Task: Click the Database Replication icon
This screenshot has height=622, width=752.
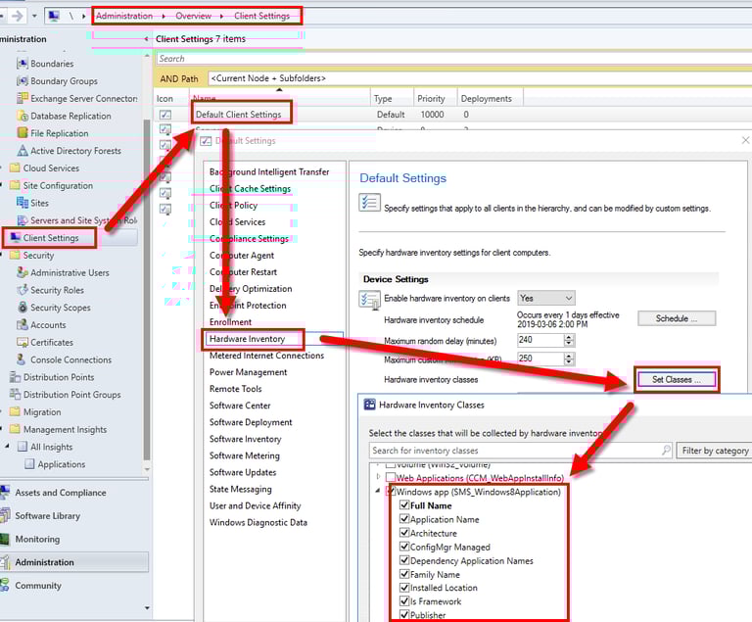Action: tap(23, 116)
